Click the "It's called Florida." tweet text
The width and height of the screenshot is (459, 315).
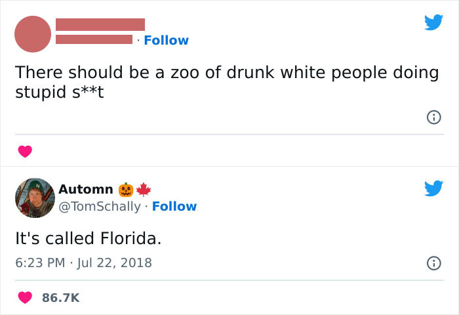click(x=89, y=239)
